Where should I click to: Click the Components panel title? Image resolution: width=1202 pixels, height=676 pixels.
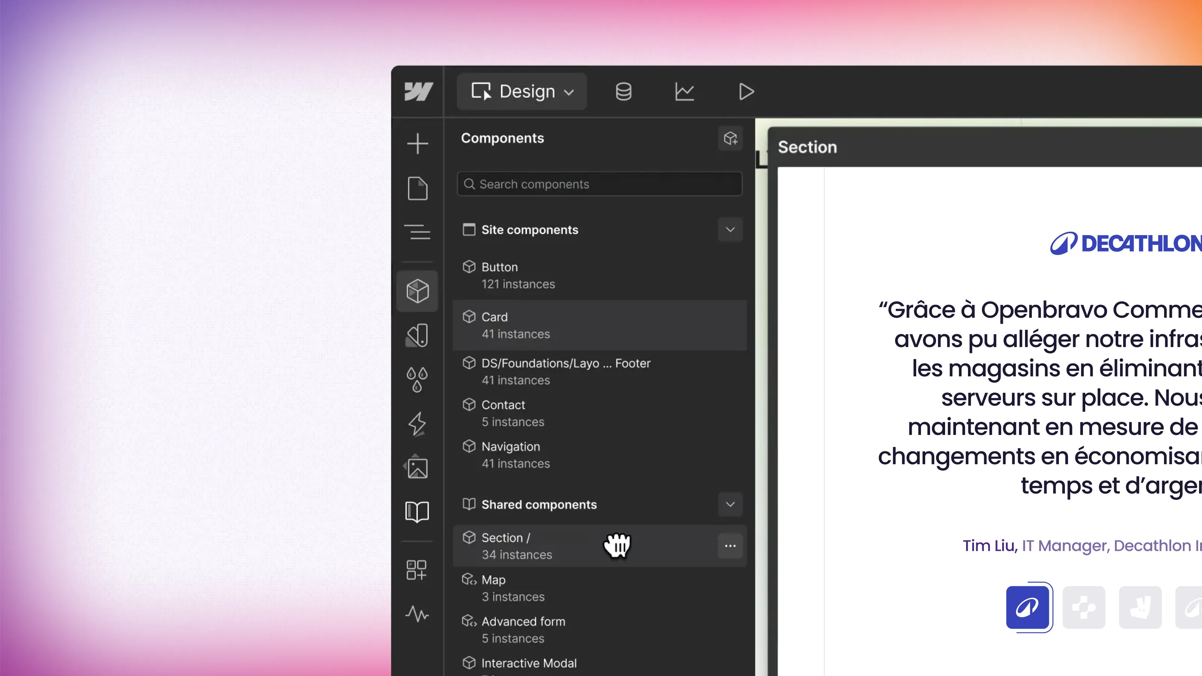pos(503,138)
